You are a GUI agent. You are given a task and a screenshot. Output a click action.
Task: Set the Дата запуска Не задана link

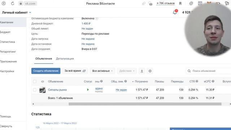88,39
